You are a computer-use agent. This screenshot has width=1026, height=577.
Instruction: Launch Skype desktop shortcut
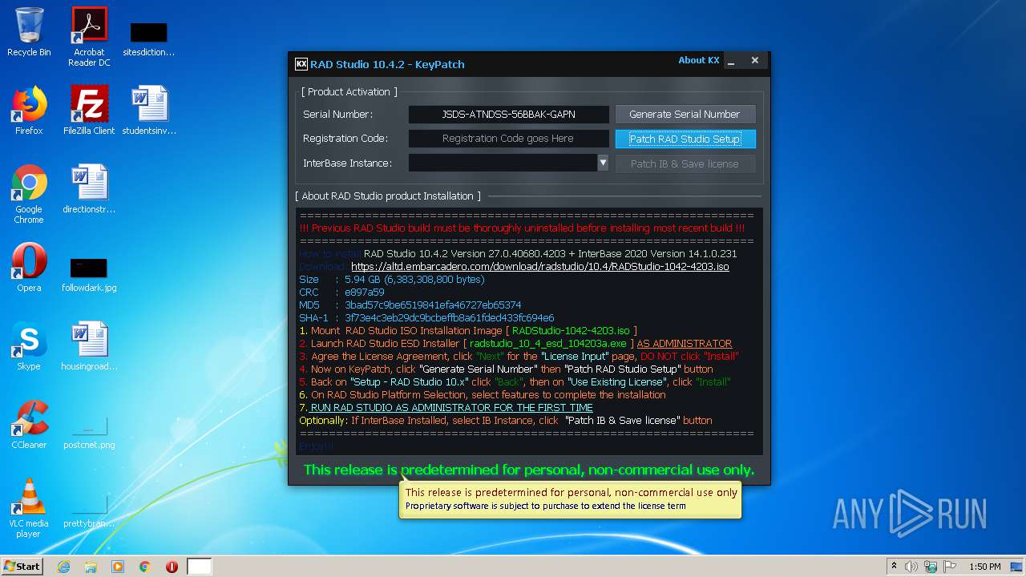pos(29,346)
